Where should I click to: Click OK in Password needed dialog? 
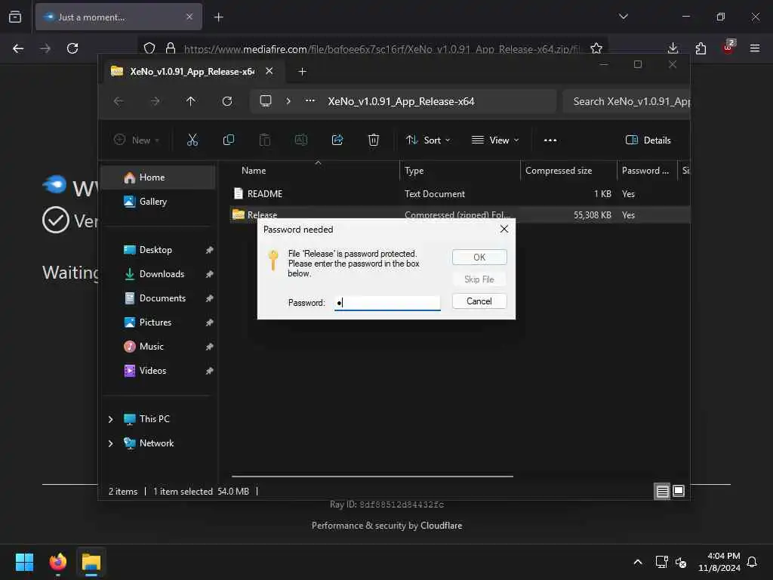pos(479,257)
